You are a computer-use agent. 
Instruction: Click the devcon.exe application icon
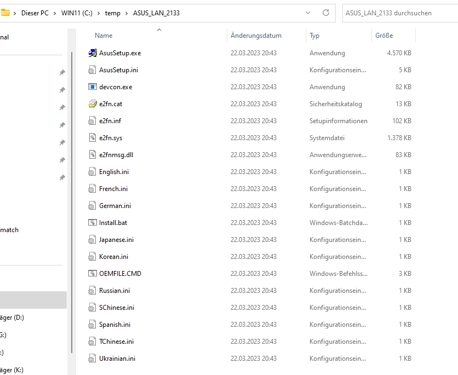coord(92,86)
